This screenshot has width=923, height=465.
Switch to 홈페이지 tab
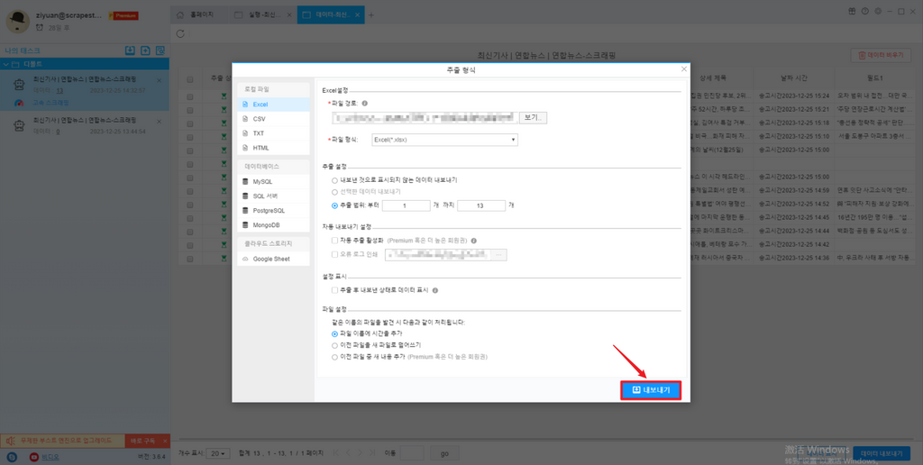tap(201, 14)
